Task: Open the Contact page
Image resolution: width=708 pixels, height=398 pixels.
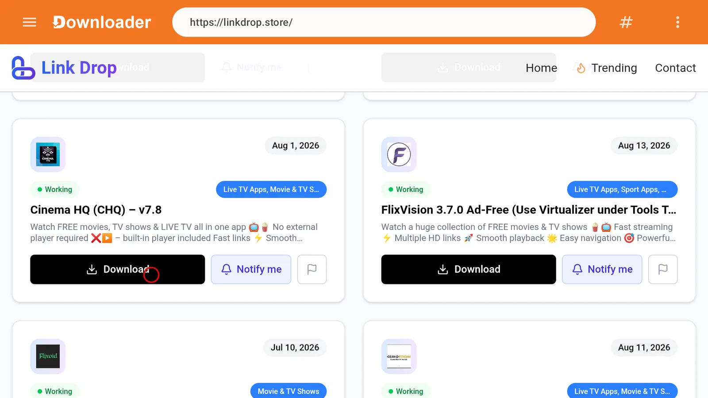Action: (675, 68)
